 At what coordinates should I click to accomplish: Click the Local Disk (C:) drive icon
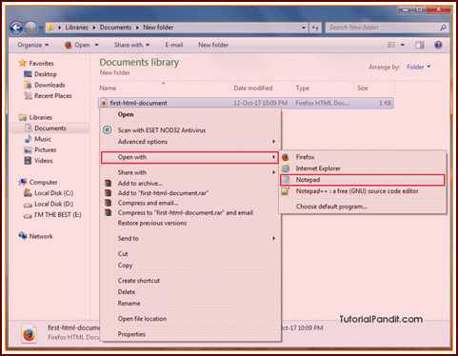(28, 193)
